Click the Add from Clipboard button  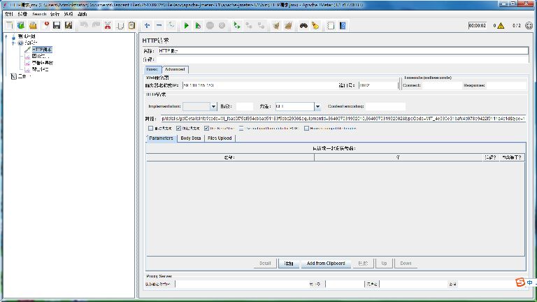325,264
